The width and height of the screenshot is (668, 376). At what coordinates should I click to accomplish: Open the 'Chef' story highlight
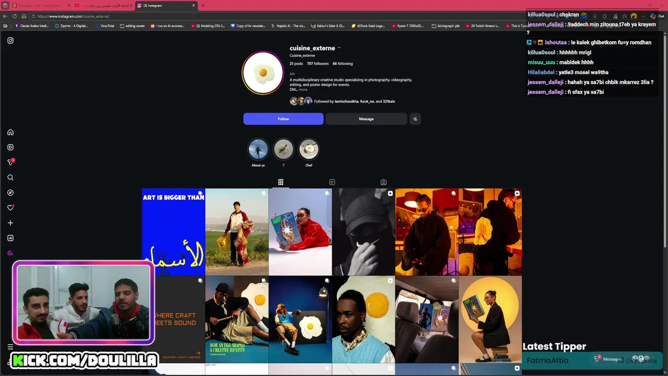[309, 149]
